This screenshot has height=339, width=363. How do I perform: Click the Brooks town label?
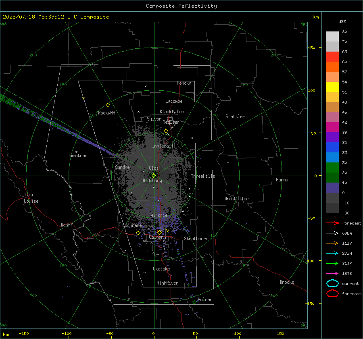[287, 282]
